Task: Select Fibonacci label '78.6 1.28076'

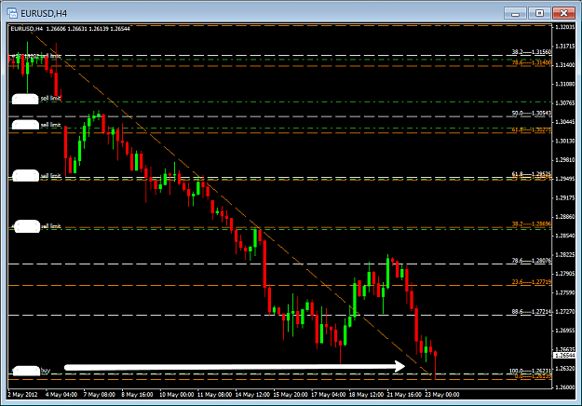Action: (x=532, y=261)
